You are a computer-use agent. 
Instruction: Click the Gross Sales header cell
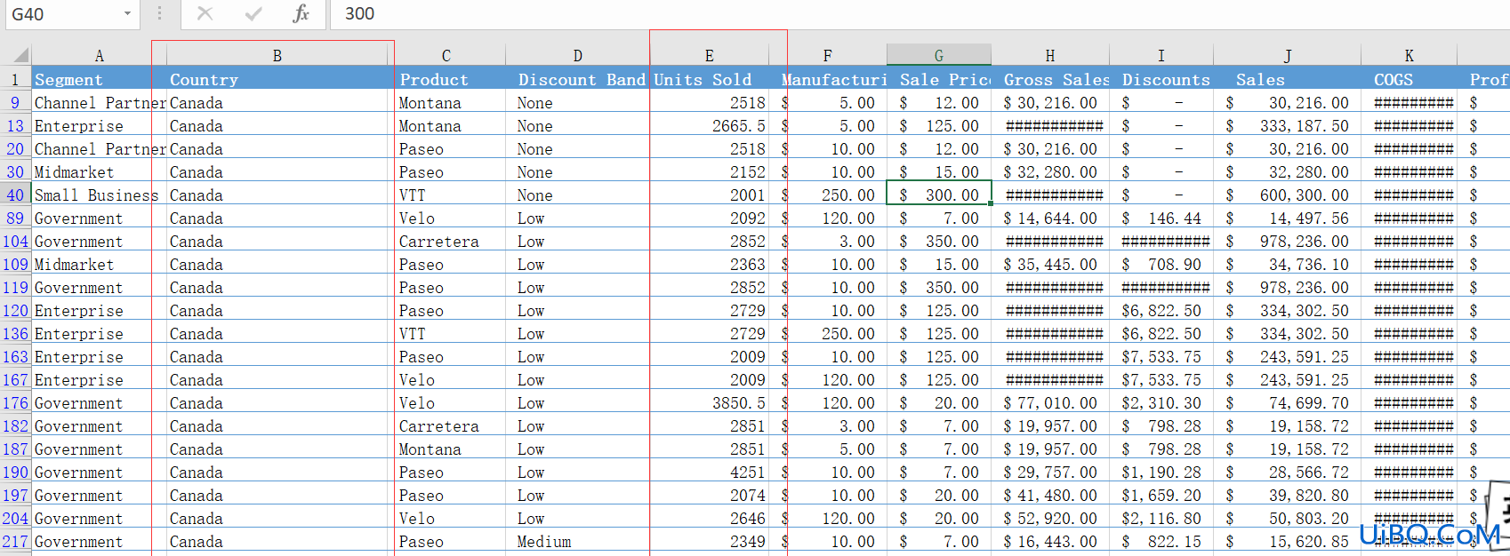click(1050, 79)
